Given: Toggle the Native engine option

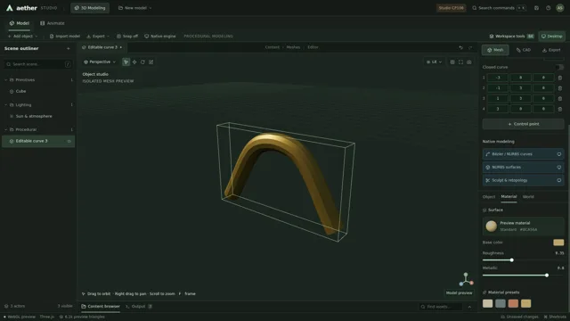Looking at the screenshot, I should (160, 37).
